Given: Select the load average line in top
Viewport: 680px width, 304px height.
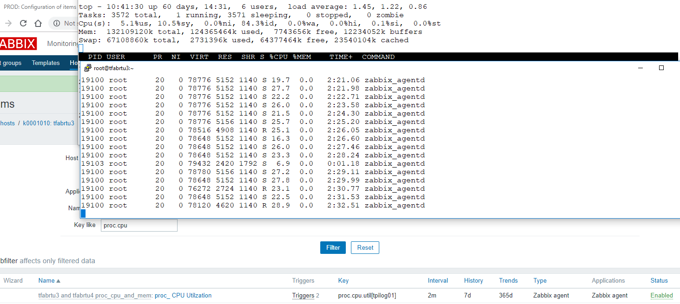Looking at the screenshot, I should point(253,6).
